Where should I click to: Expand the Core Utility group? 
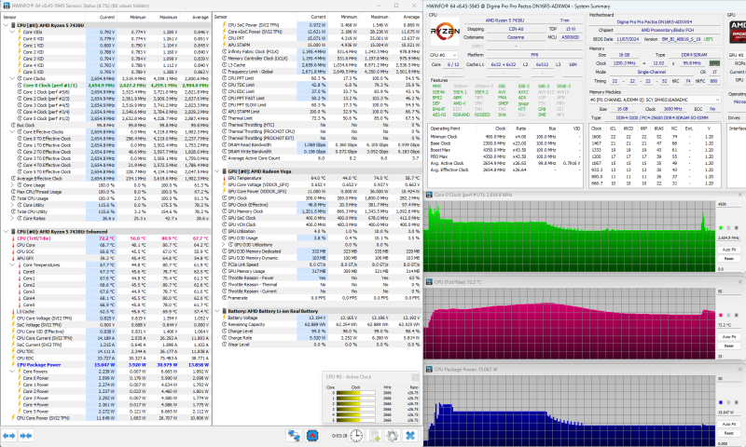[12, 205]
